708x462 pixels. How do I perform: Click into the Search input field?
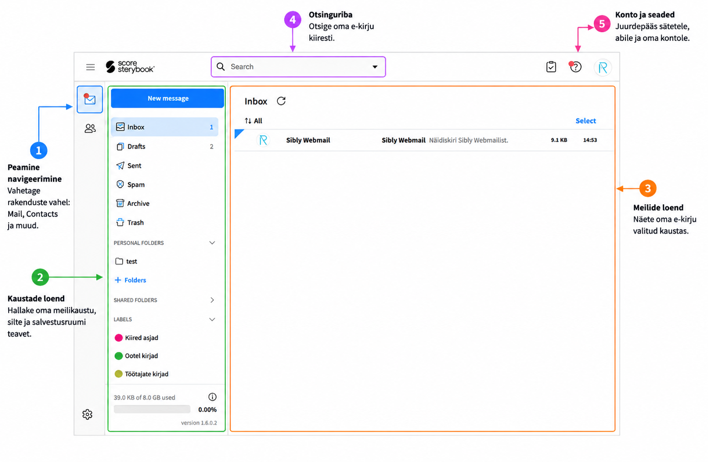tap(298, 67)
